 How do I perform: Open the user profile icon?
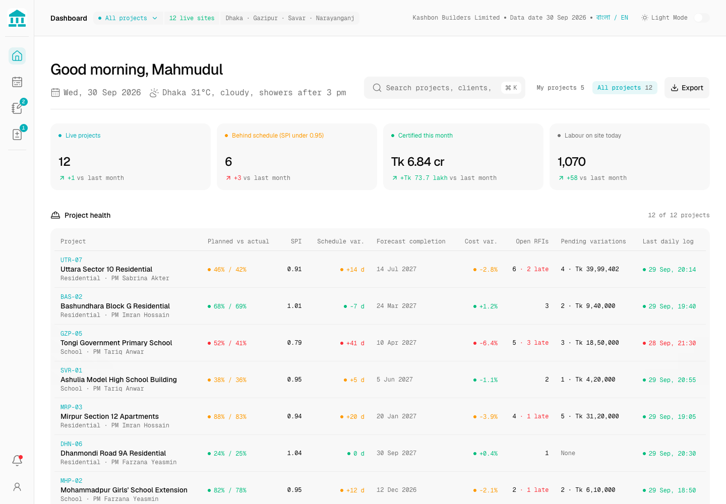(17, 487)
